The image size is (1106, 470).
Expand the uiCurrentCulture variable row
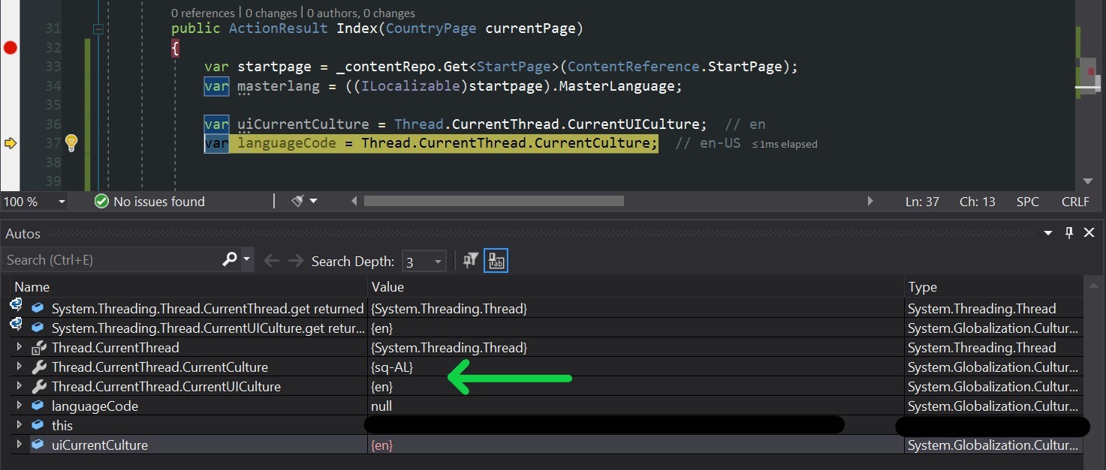tap(20, 445)
